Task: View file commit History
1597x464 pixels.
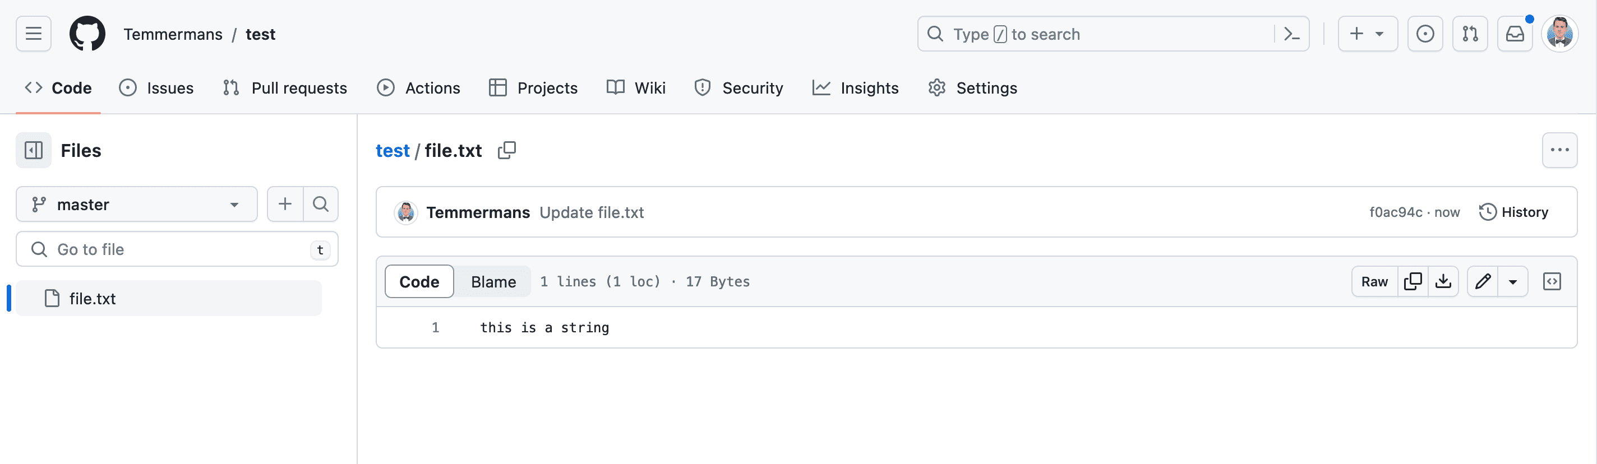Action: click(1513, 212)
